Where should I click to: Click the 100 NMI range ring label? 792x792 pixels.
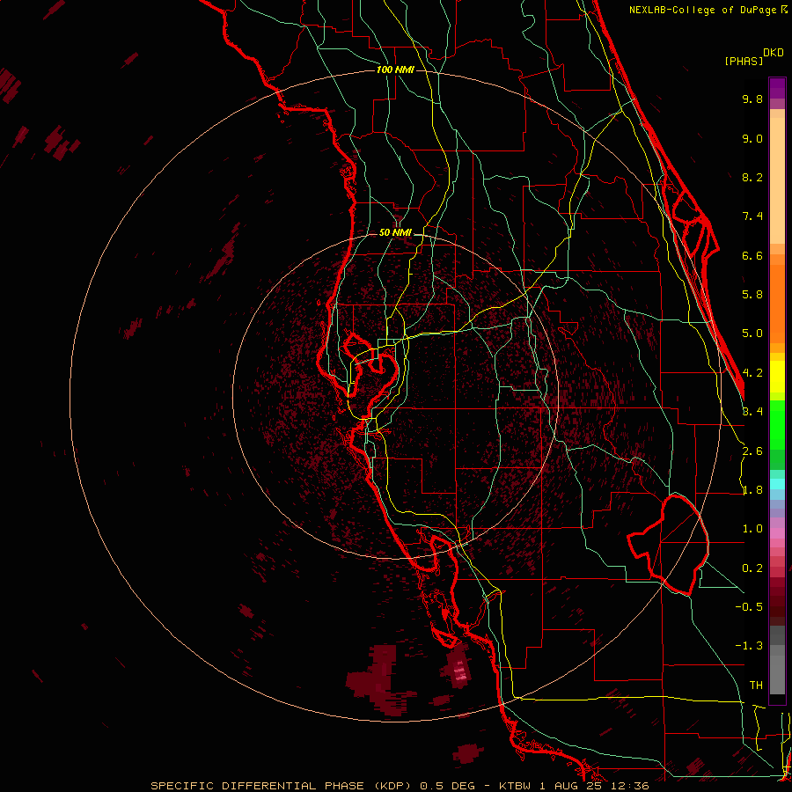395,70
